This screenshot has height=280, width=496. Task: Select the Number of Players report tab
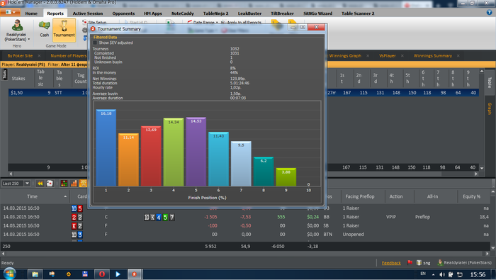click(x=68, y=56)
